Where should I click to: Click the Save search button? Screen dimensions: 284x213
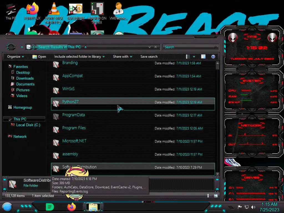point(149,57)
